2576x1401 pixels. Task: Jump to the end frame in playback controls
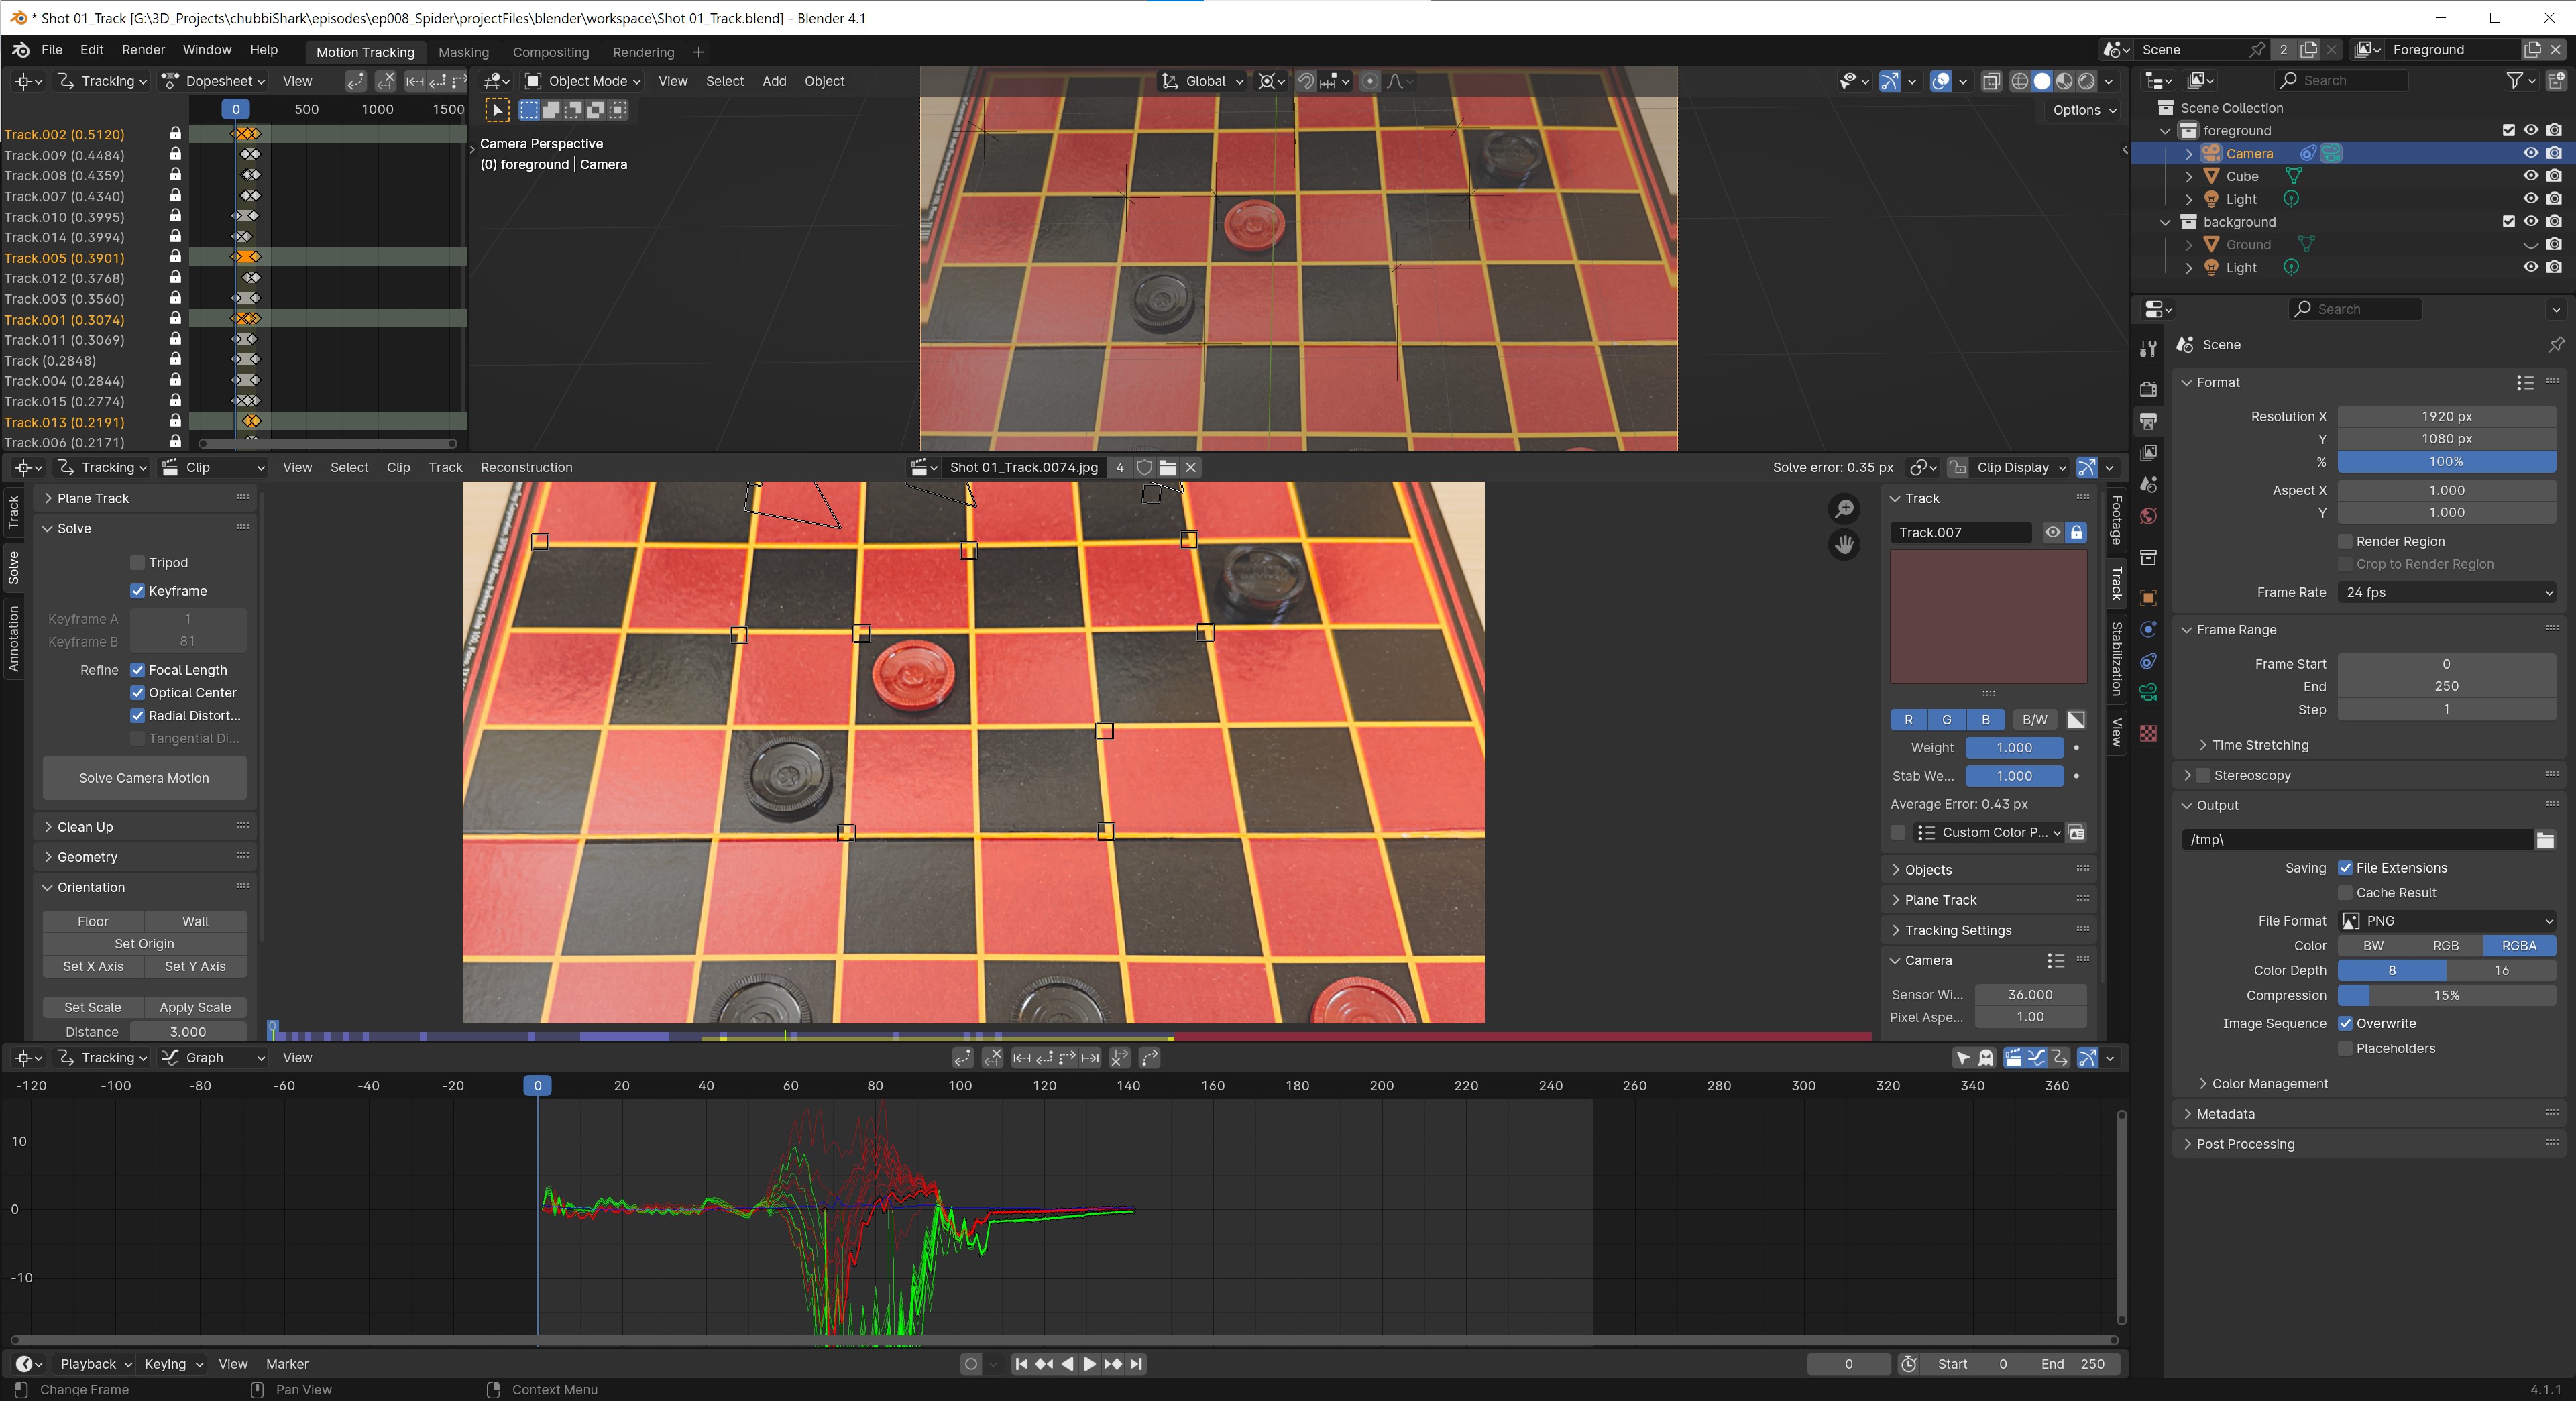point(1136,1364)
